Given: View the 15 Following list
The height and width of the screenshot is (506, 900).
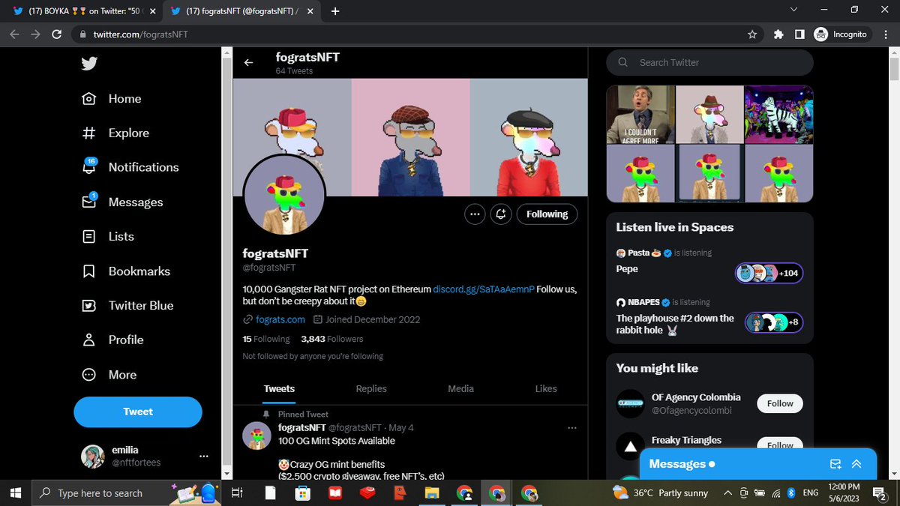Looking at the screenshot, I should click(x=266, y=339).
